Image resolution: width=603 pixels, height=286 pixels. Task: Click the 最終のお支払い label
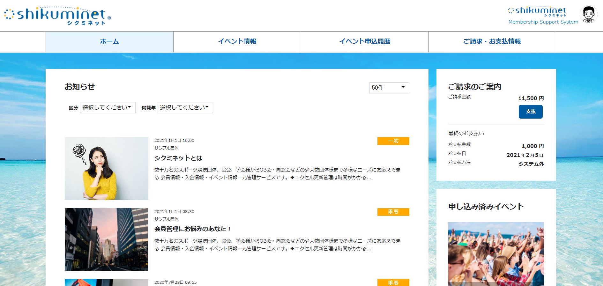click(466, 133)
